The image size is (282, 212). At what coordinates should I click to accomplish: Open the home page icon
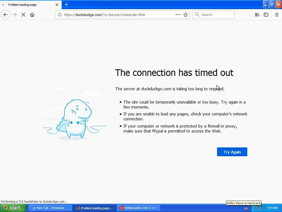click(x=32, y=15)
